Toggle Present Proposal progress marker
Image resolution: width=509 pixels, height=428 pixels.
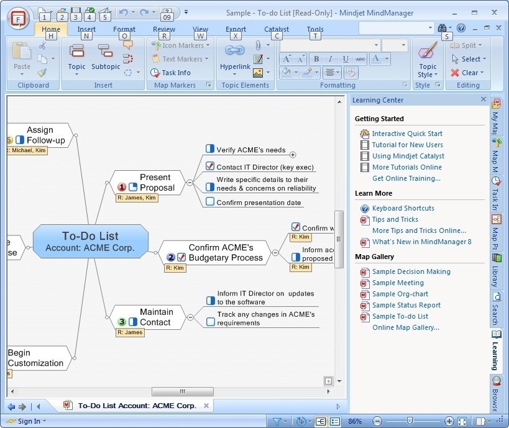[x=133, y=187]
